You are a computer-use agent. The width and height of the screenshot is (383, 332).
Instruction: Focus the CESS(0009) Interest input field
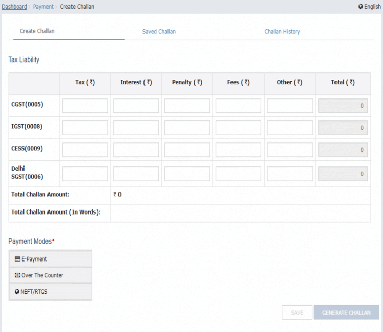136,150
